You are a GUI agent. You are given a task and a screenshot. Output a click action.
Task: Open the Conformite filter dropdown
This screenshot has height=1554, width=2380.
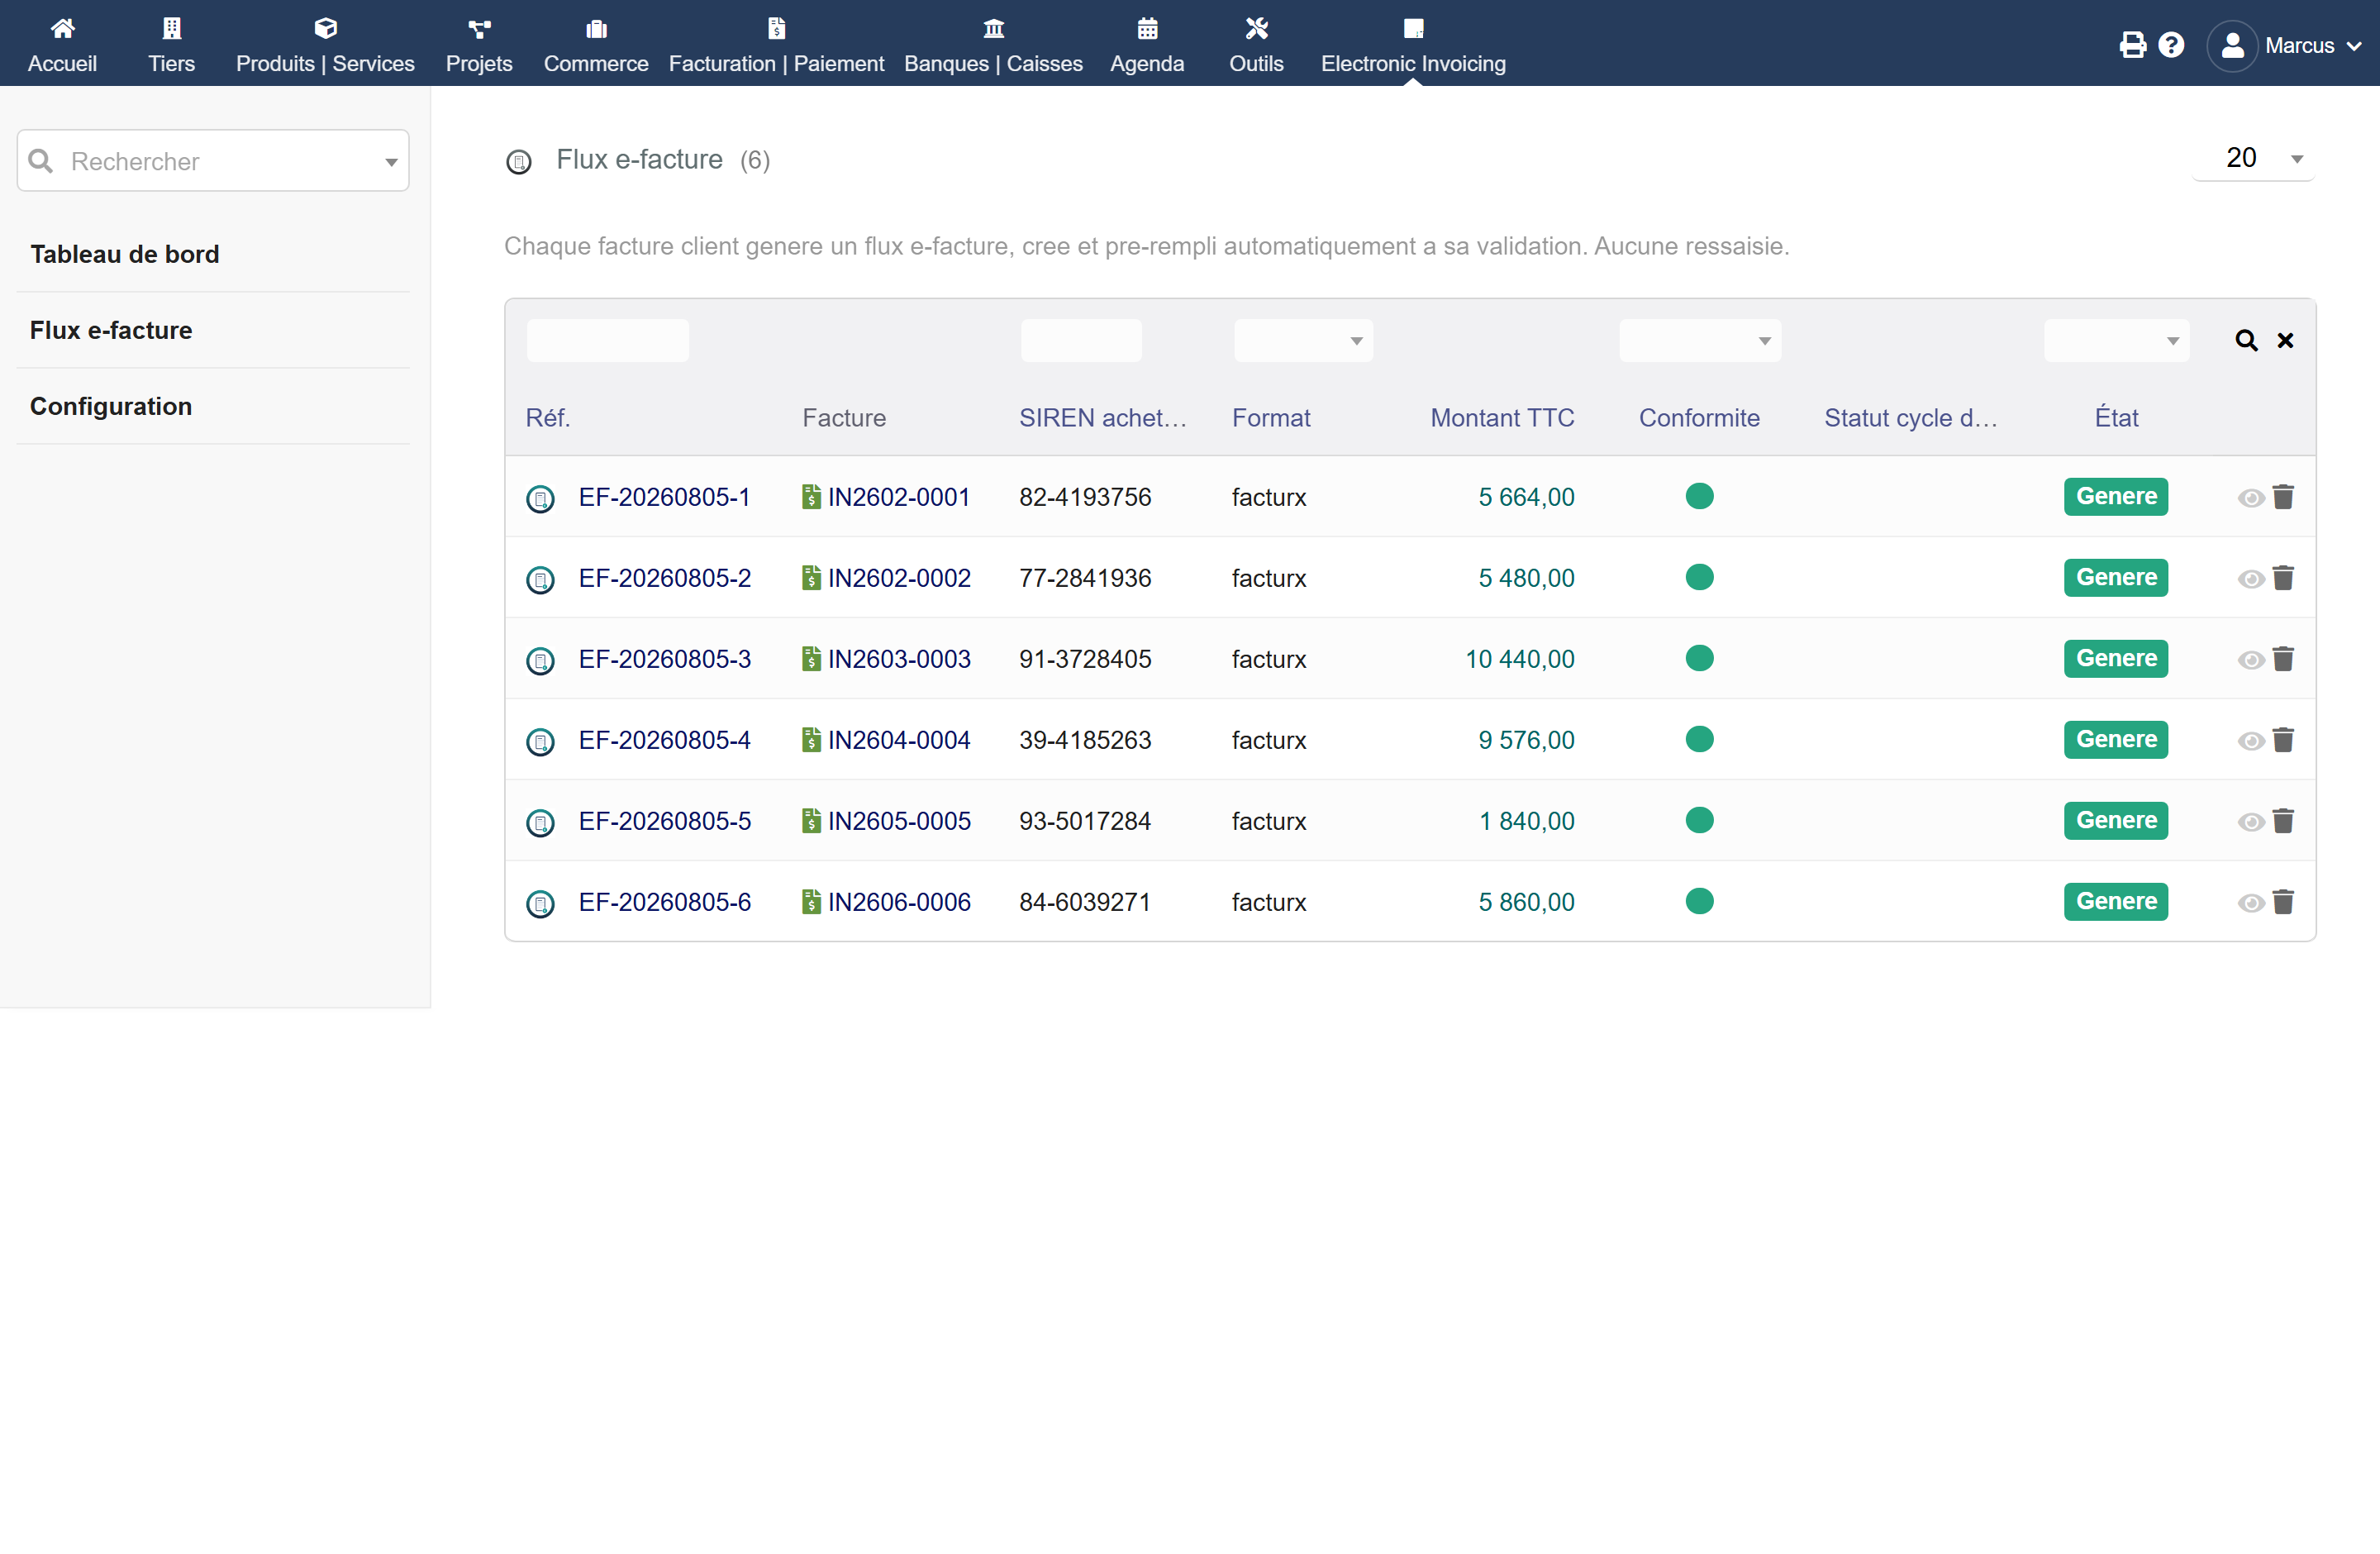(x=1699, y=341)
